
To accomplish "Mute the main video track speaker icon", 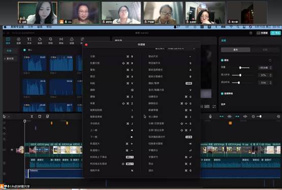I will [12, 150].
